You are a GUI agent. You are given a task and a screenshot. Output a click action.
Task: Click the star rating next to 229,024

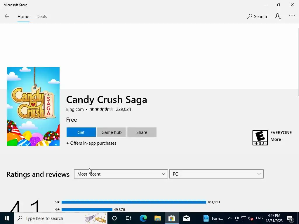pyautogui.click(x=102, y=109)
